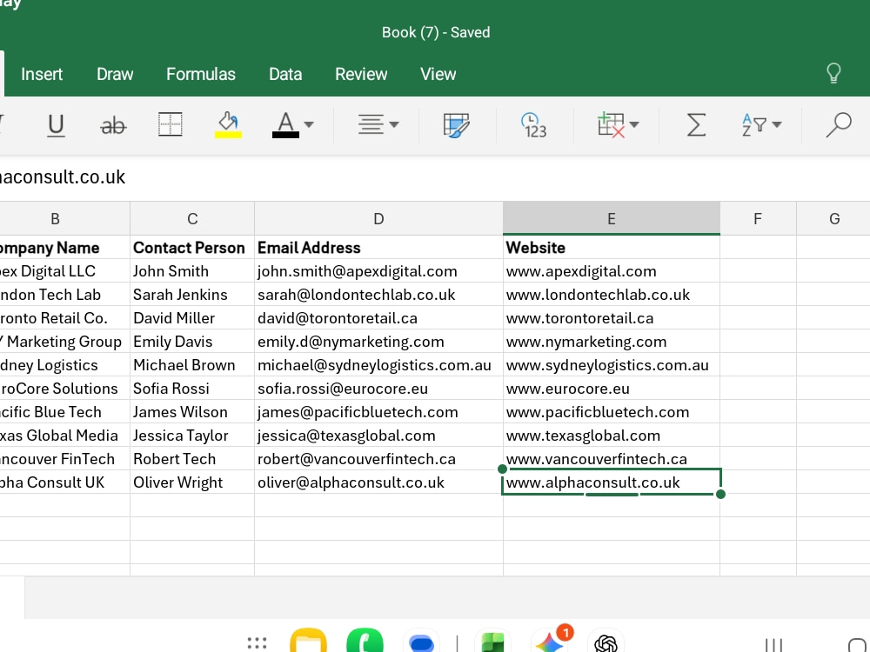Image resolution: width=870 pixels, height=652 pixels.
Task: Tap the Book (7) - Saved title
Action: [x=436, y=32]
